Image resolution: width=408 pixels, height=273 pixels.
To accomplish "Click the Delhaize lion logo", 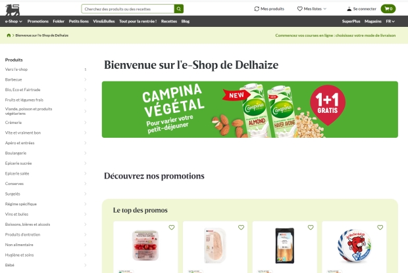I will pos(13,10).
